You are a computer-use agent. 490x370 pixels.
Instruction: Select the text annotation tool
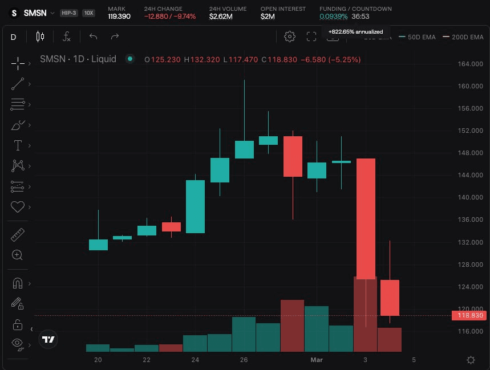(x=18, y=145)
